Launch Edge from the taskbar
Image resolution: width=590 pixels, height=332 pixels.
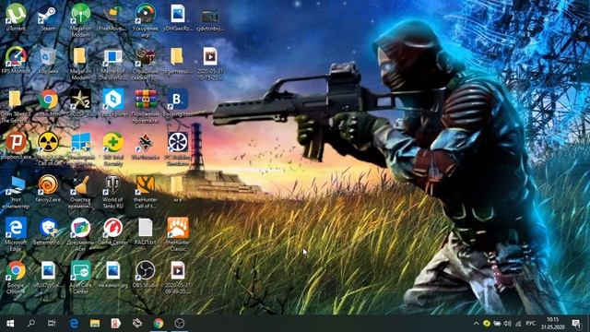(x=74, y=324)
